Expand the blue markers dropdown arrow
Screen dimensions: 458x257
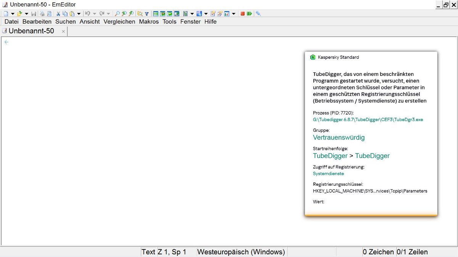tap(206, 14)
